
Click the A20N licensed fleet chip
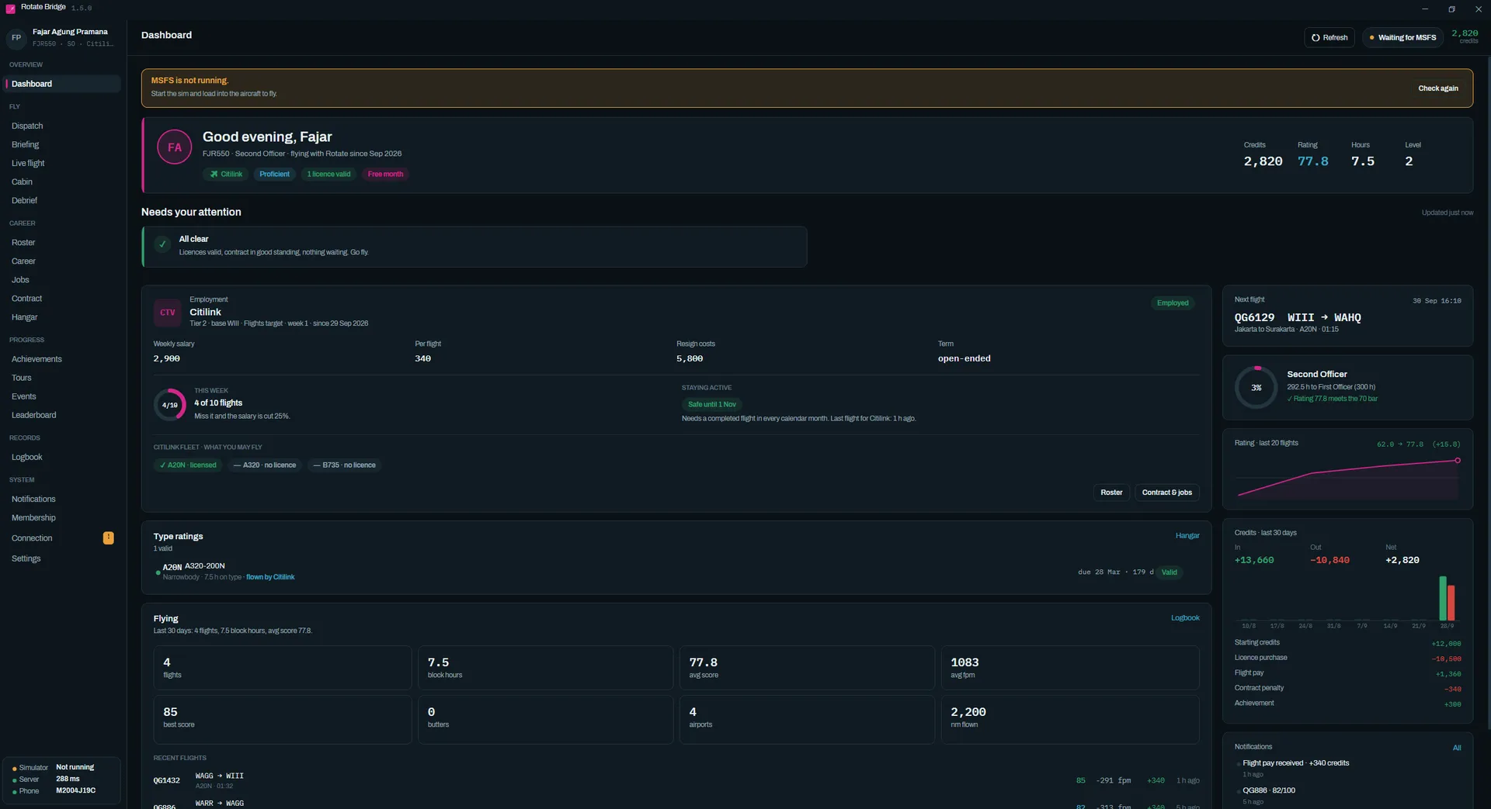pyautogui.click(x=188, y=465)
